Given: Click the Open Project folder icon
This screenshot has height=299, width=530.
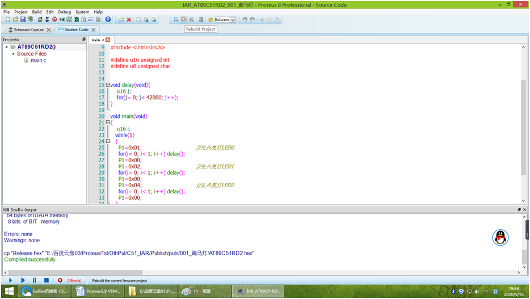Looking at the screenshot, I should 15,20.
